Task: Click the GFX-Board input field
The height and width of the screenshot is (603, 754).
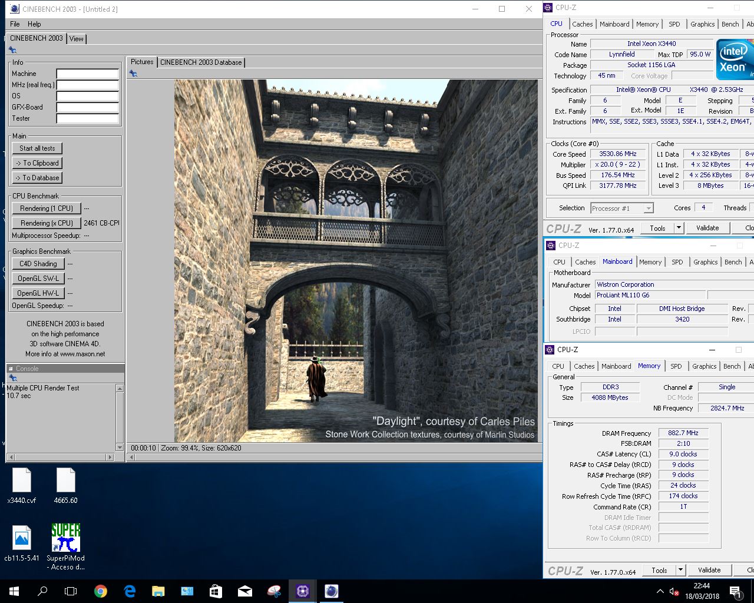Action: [88, 107]
